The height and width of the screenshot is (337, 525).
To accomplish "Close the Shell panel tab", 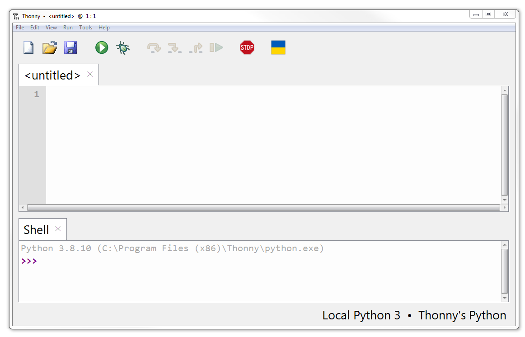I will 58,229.
